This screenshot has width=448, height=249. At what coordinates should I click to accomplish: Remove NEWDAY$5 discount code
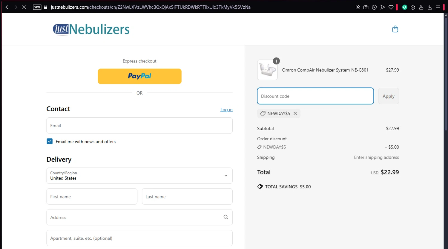click(x=295, y=113)
